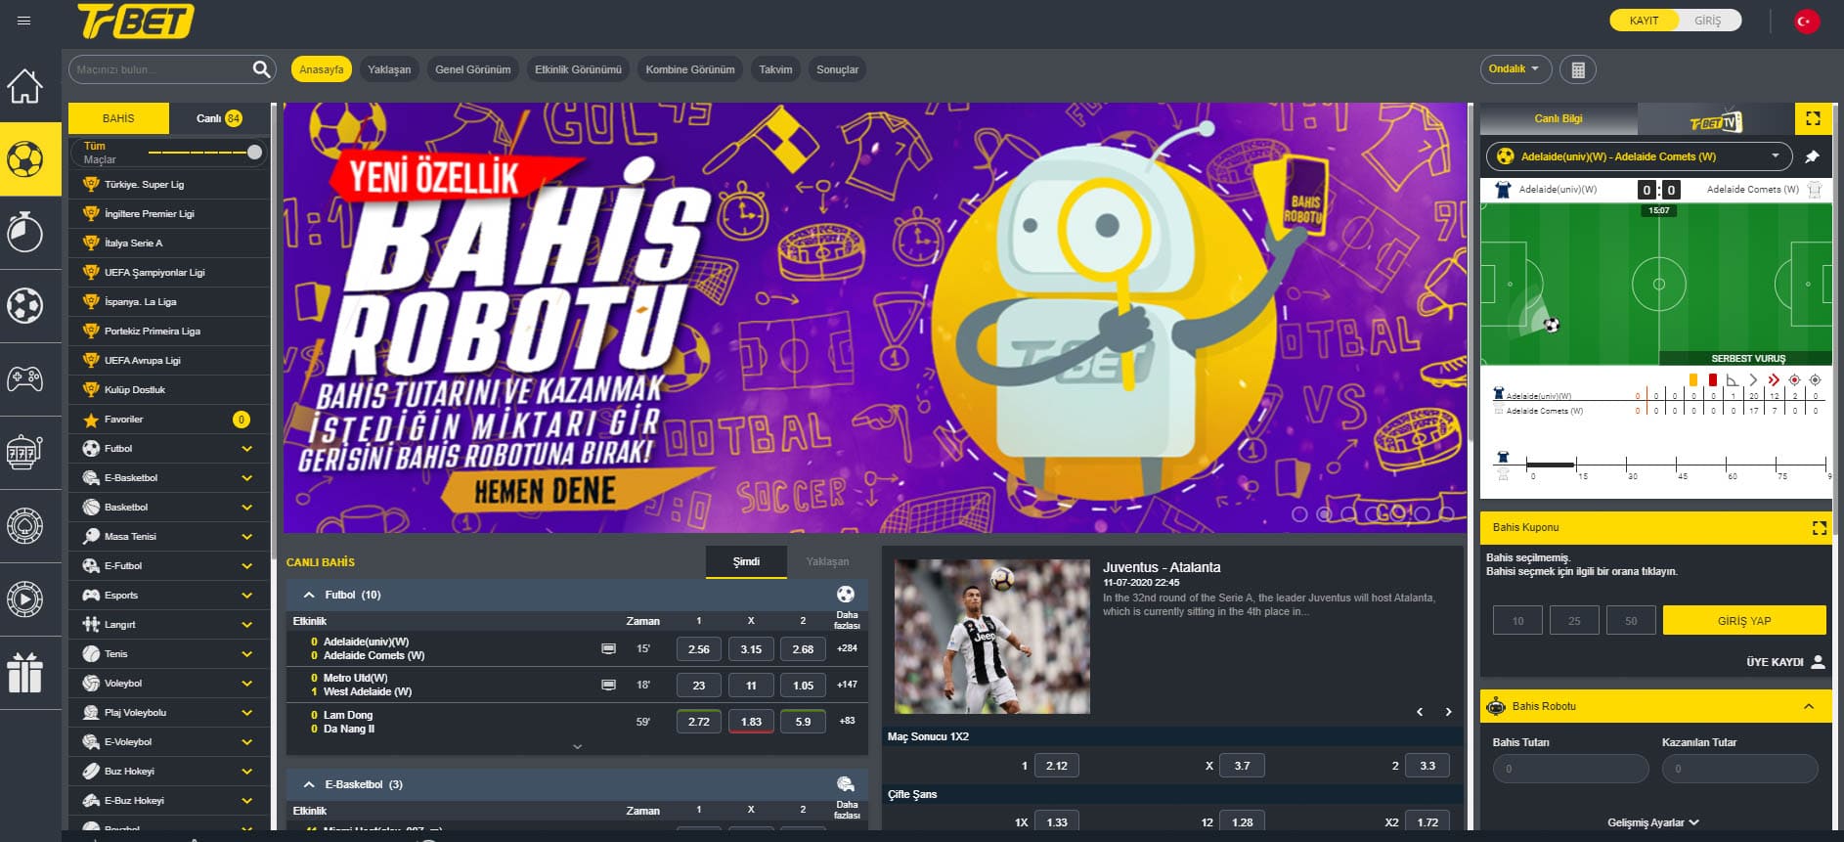
Task: Open the gift box promotions sidebar icon
Action: pyautogui.click(x=25, y=673)
